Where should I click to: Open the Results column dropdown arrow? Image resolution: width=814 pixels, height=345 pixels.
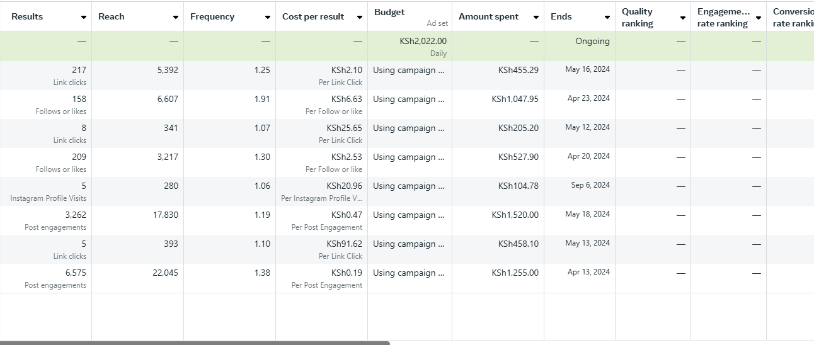pyautogui.click(x=84, y=17)
